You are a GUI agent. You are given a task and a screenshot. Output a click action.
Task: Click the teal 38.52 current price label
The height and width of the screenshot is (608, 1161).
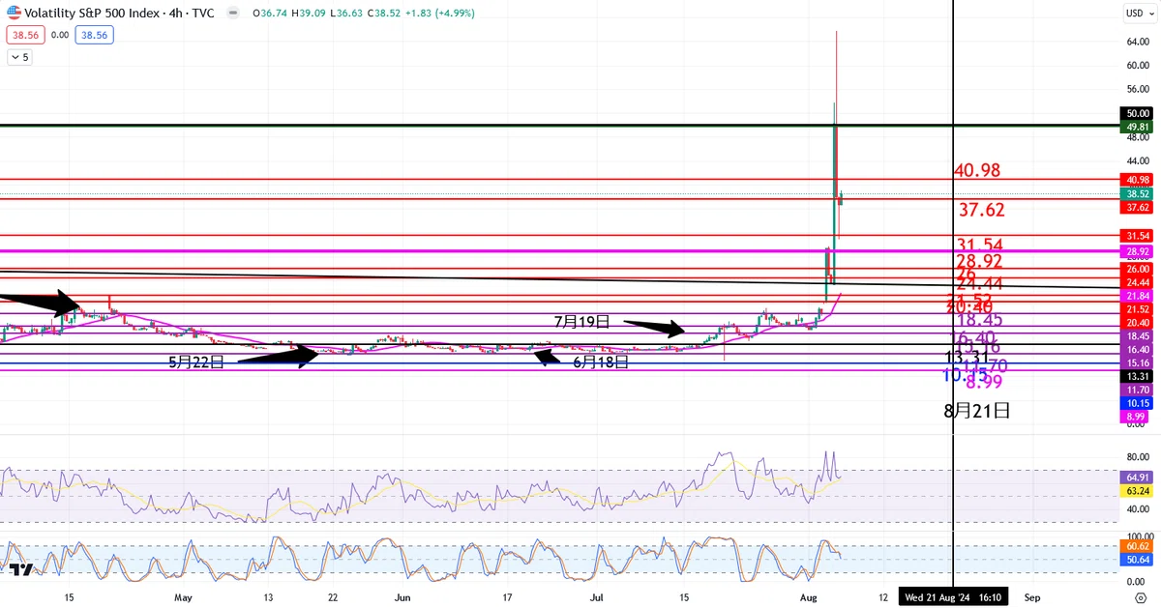point(1137,193)
